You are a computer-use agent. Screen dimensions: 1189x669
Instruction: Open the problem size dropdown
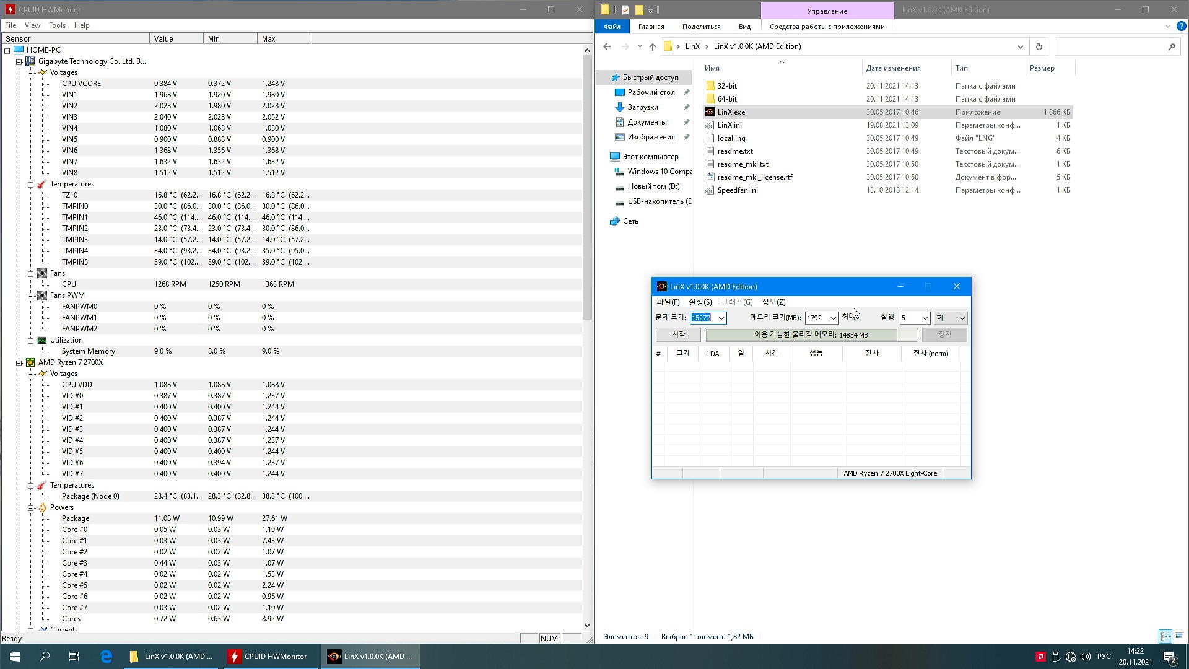point(721,318)
